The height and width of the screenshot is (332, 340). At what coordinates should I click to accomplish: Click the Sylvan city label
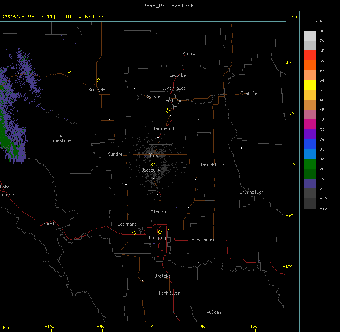click(154, 97)
